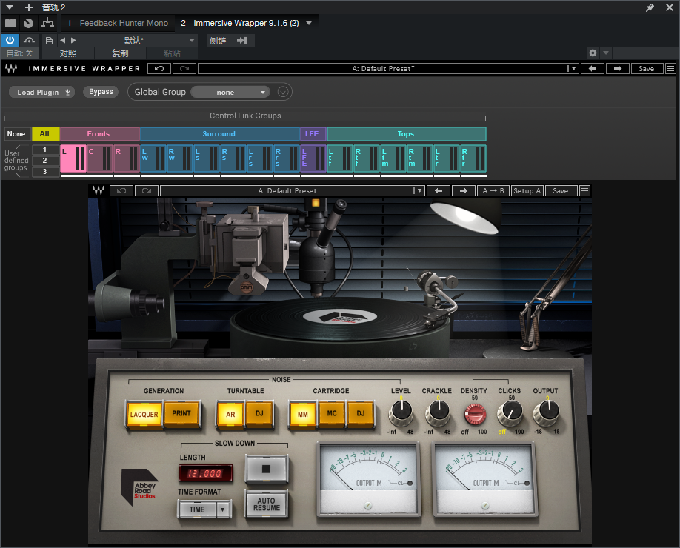The width and height of the screenshot is (680, 548).
Task: Switch to Feedback Hunter Mono tab
Action: point(118,24)
